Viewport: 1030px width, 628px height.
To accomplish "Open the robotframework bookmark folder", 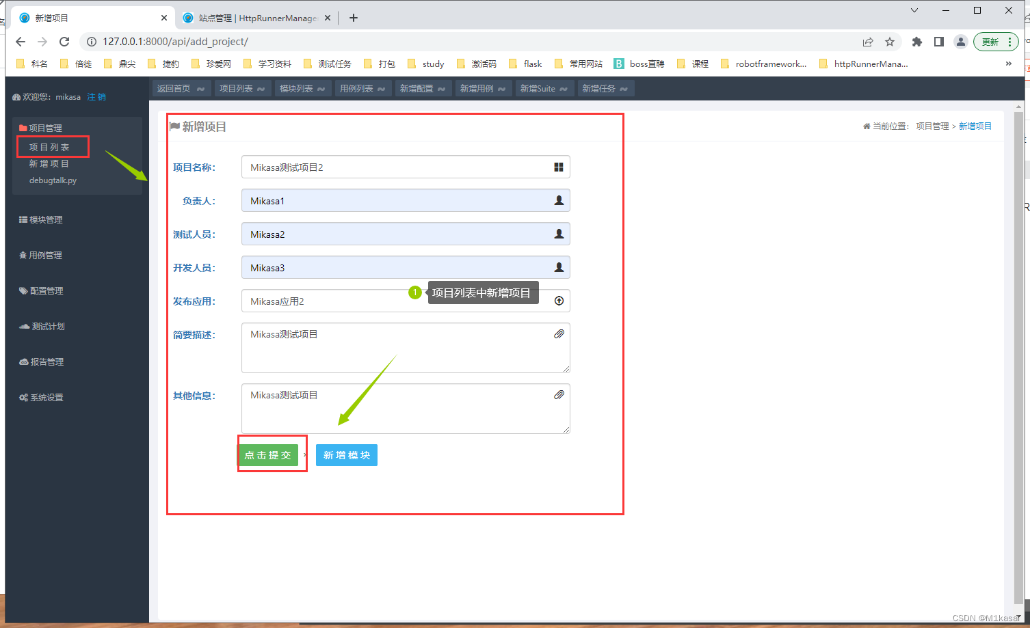I will point(764,64).
